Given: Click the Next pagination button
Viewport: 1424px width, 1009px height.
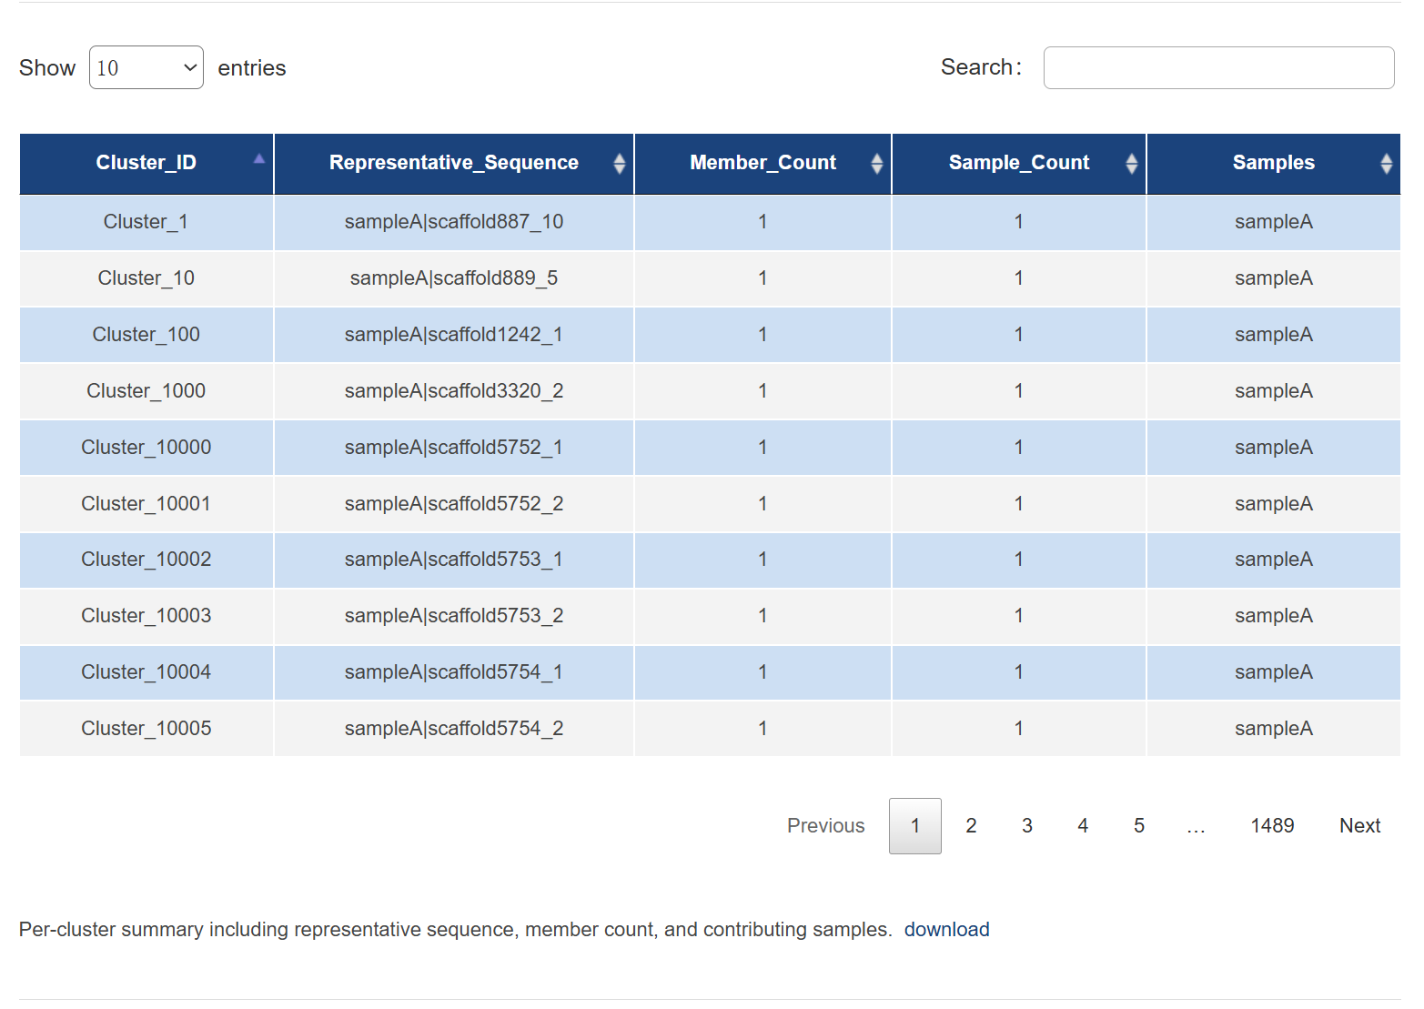Looking at the screenshot, I should click(x=1360, y=825).
